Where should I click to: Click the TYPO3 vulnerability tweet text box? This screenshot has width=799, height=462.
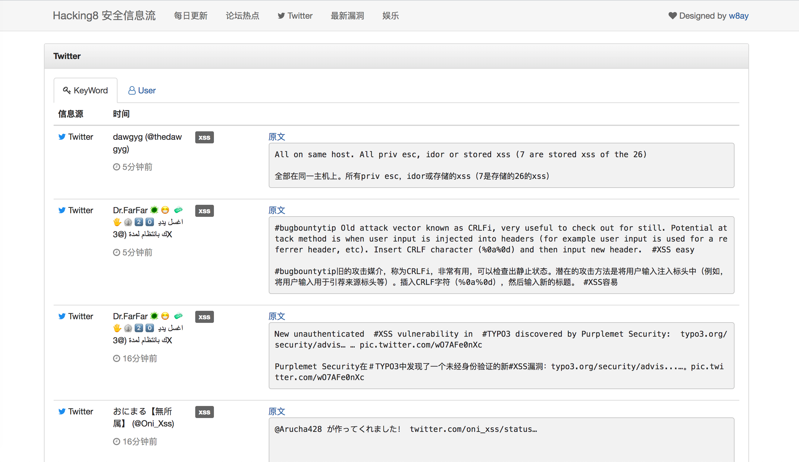(501, 355)
